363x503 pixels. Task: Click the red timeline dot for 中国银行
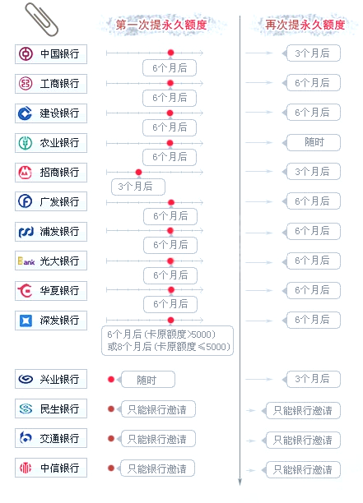(171, 53)
